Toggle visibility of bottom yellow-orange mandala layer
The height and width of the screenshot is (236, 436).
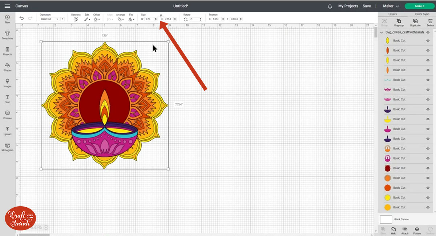pos(428,208)
